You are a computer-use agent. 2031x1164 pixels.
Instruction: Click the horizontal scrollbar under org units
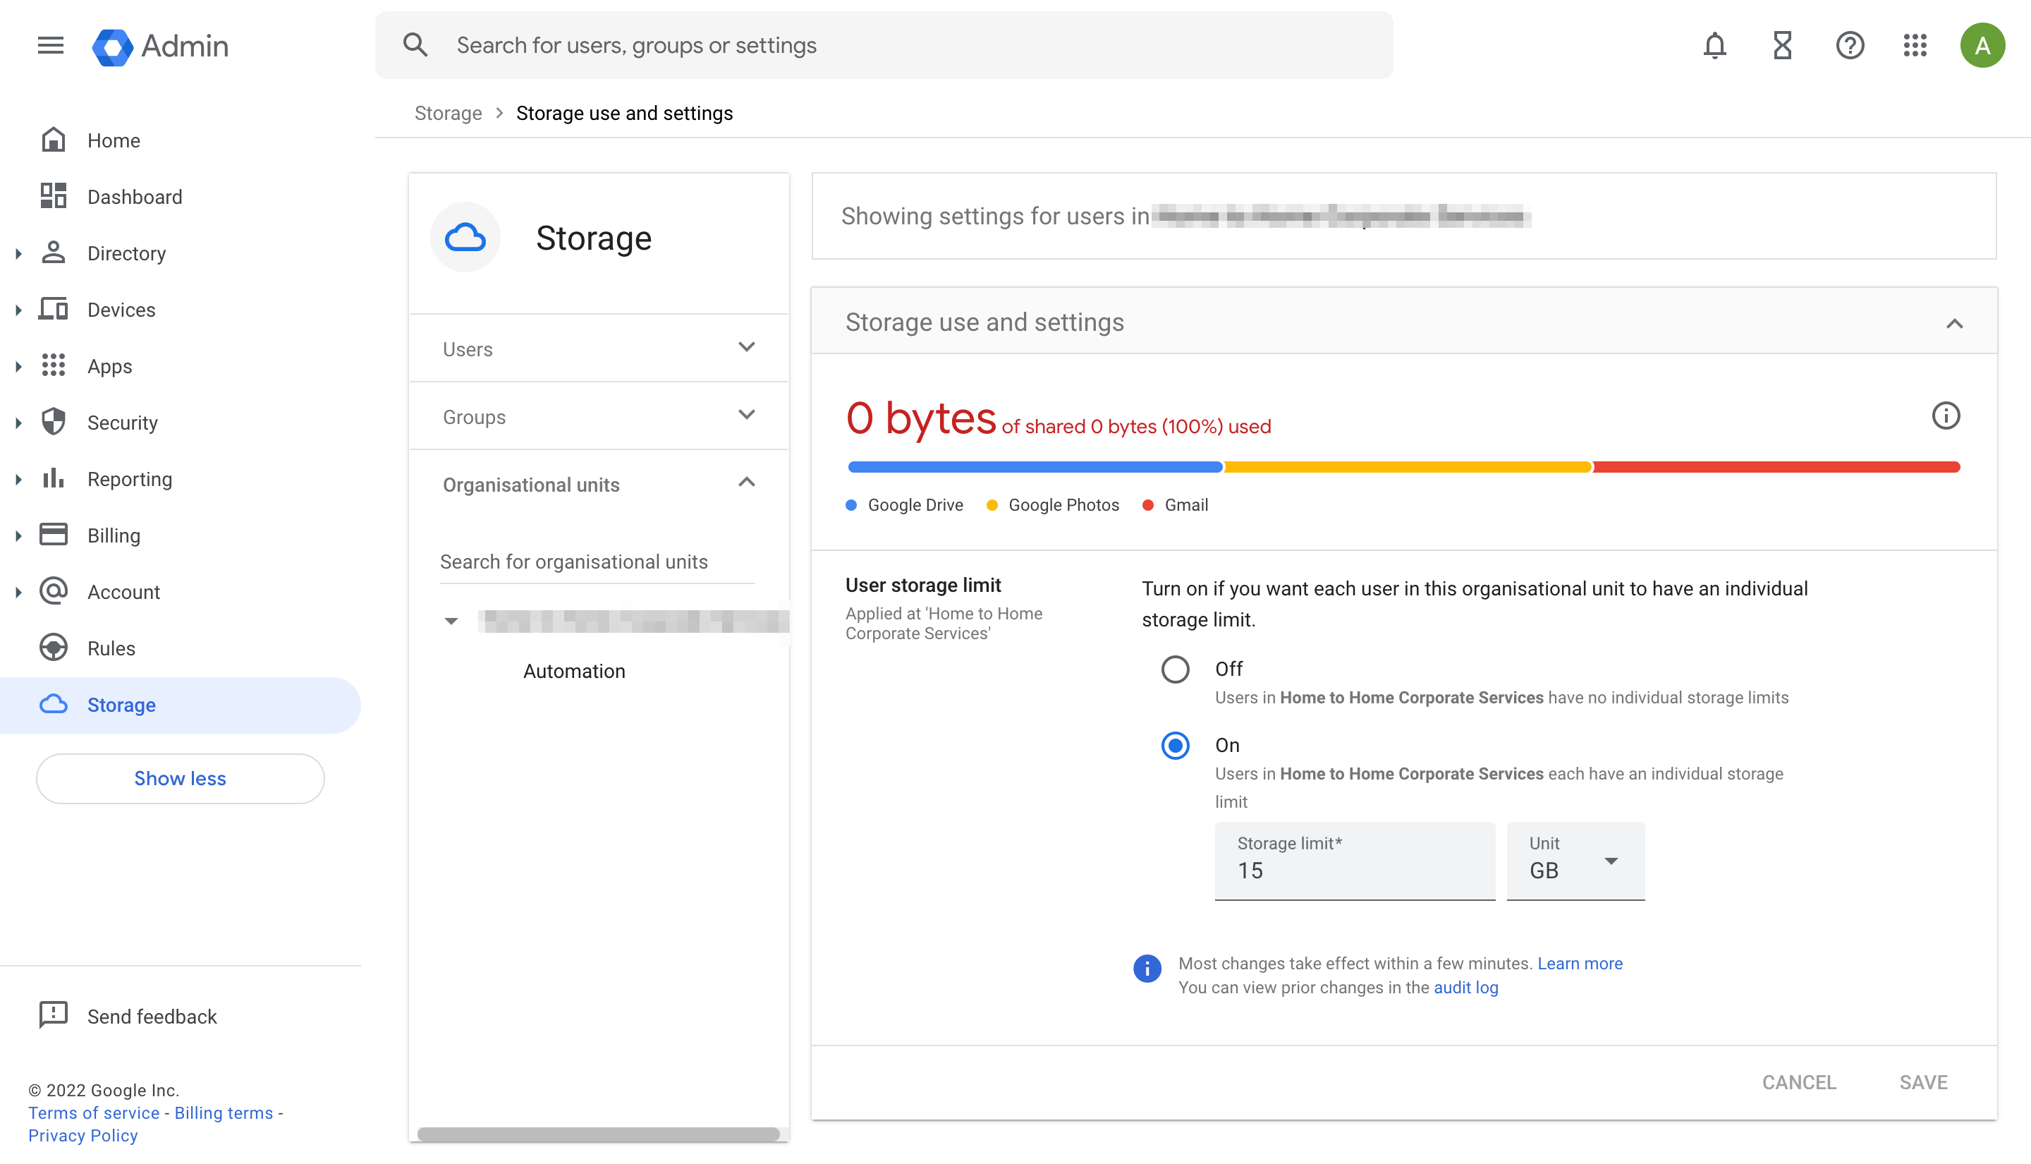(x=597, y=1134)
